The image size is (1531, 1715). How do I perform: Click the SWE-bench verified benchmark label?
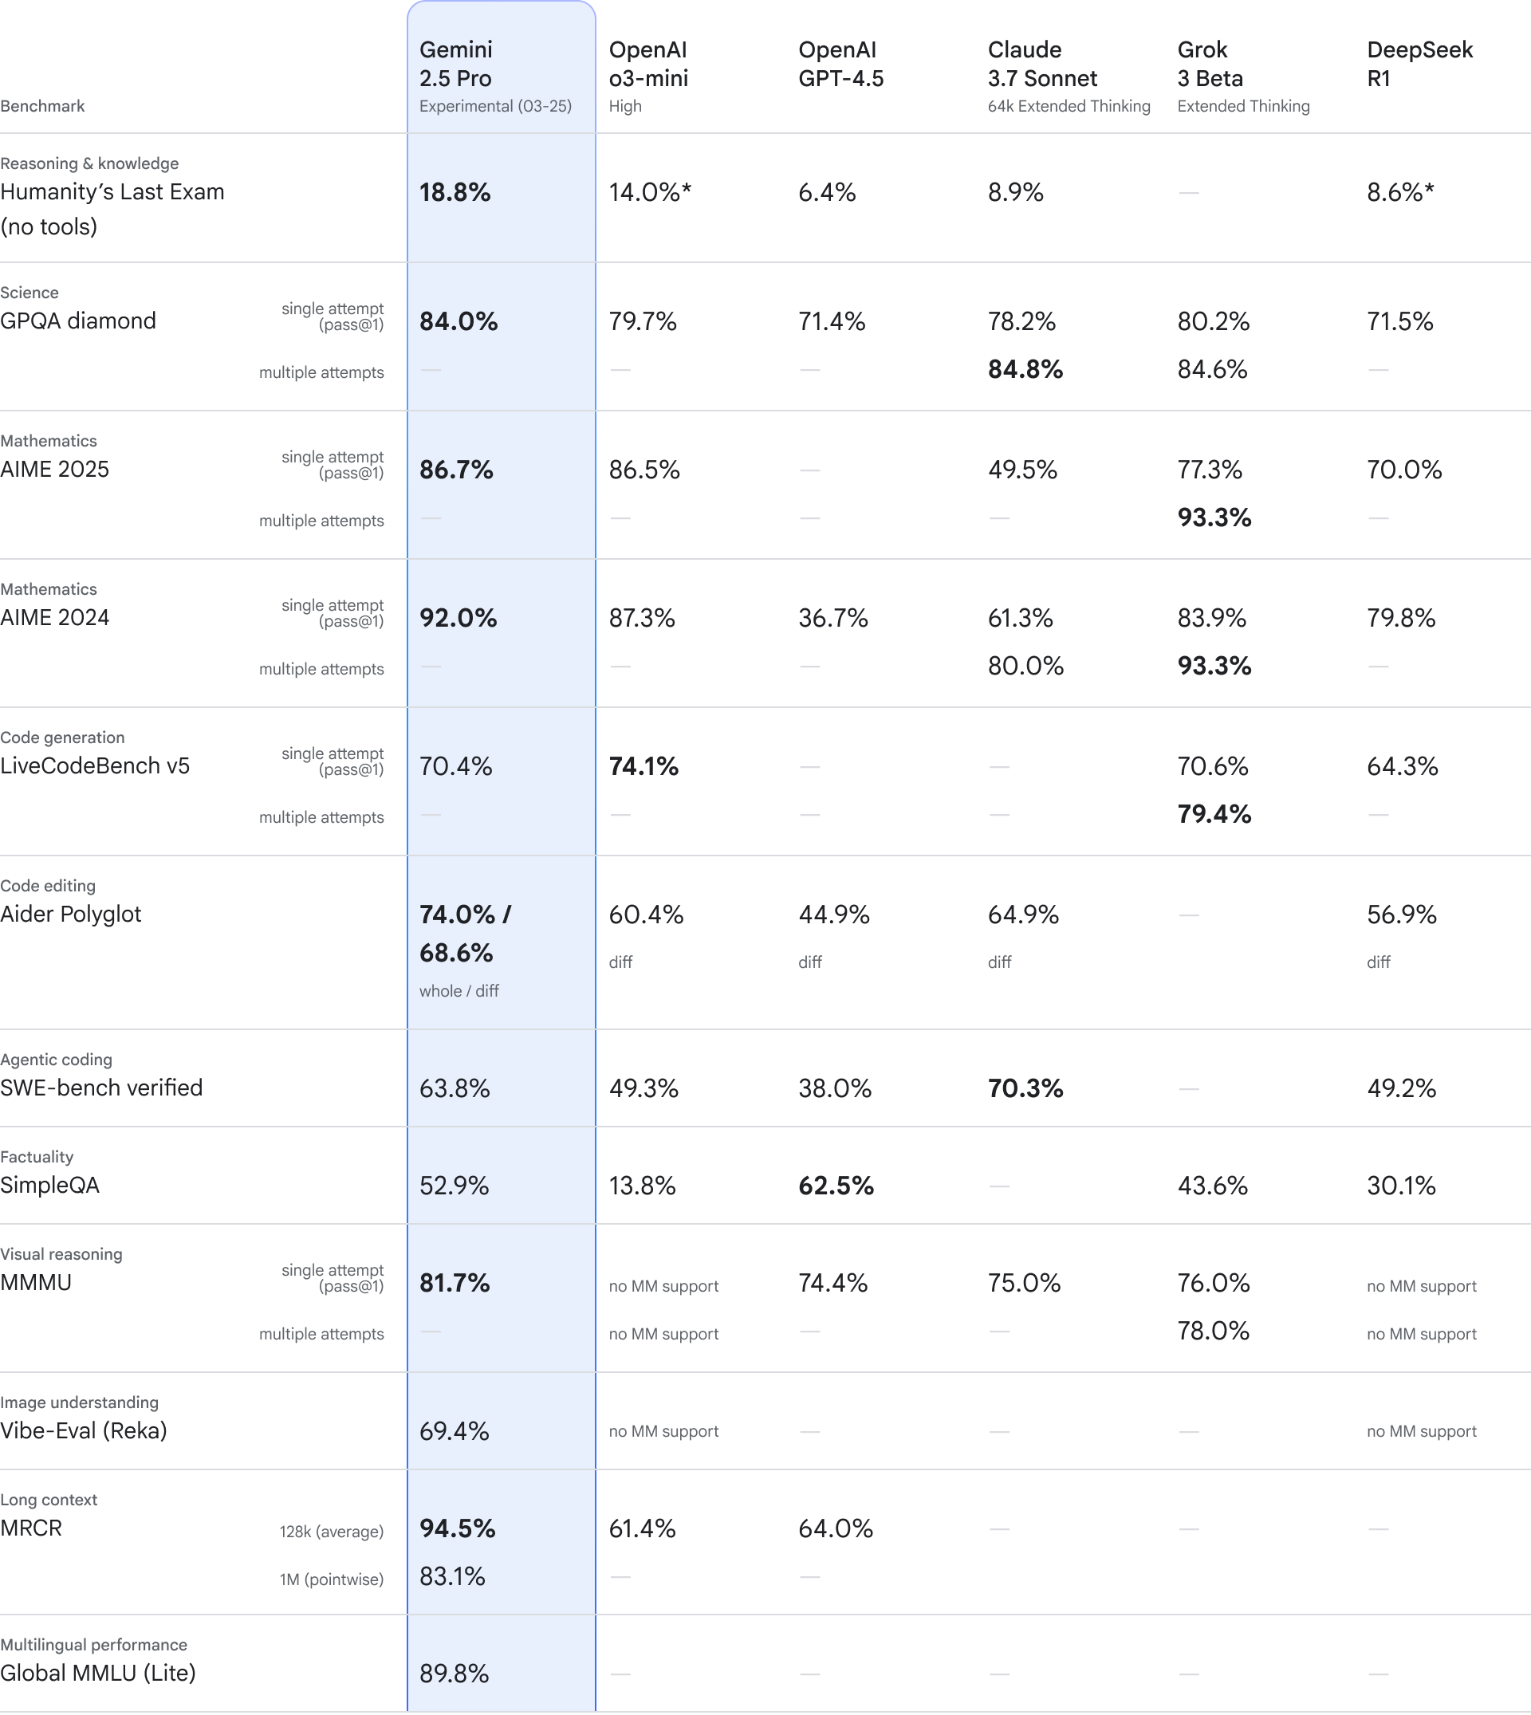point(102,1088)
